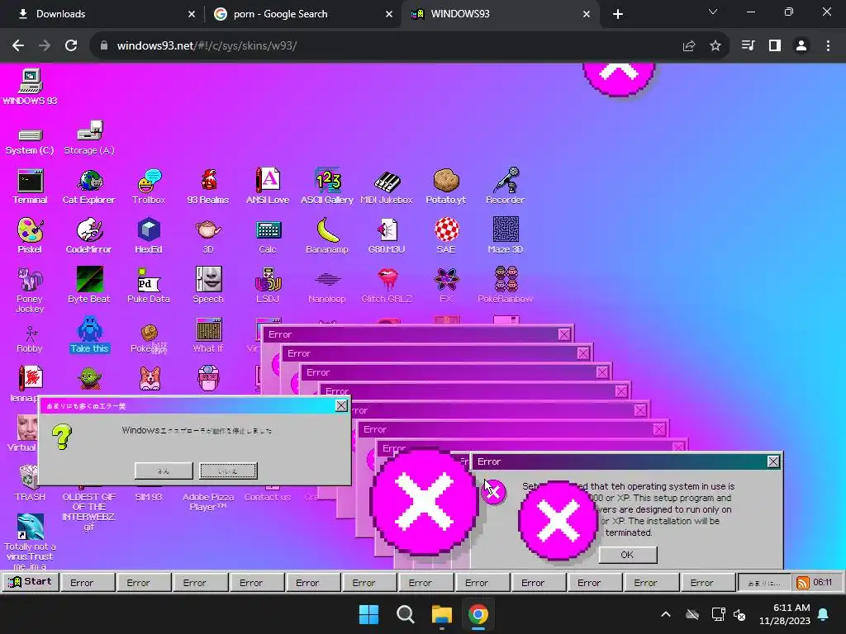Screen dimensions: 846x634
Task: Launch the Terminal desktop icon
Action: coord(31,187)
